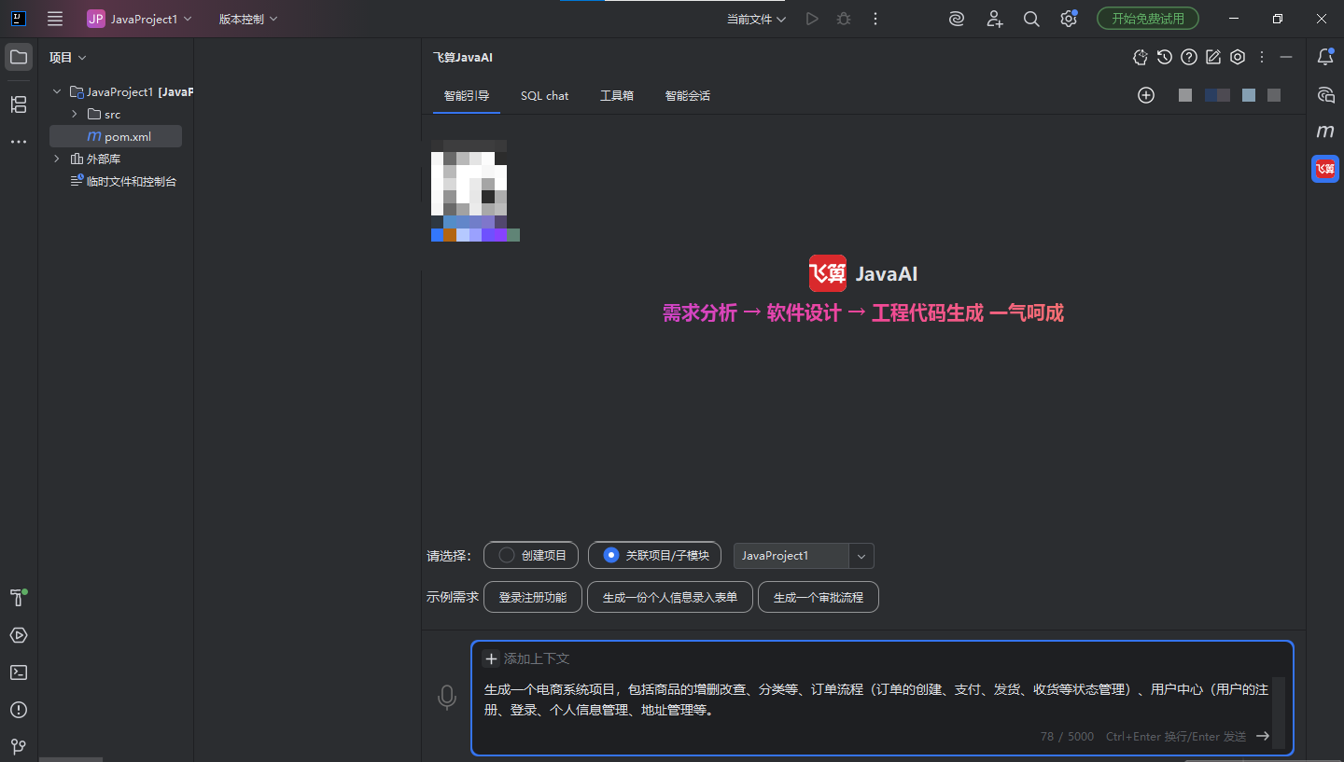Open the 版本控制 dropdown
The image size is (1344, 762).
[x=248, y=19]
